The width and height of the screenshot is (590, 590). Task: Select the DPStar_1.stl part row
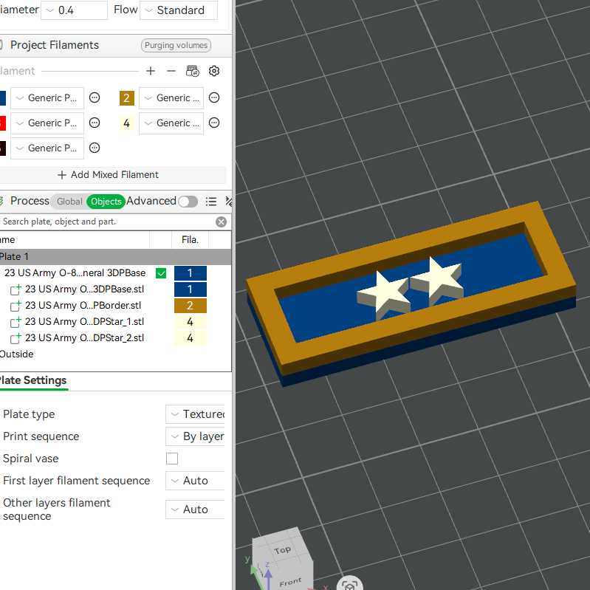coord(84,322)
